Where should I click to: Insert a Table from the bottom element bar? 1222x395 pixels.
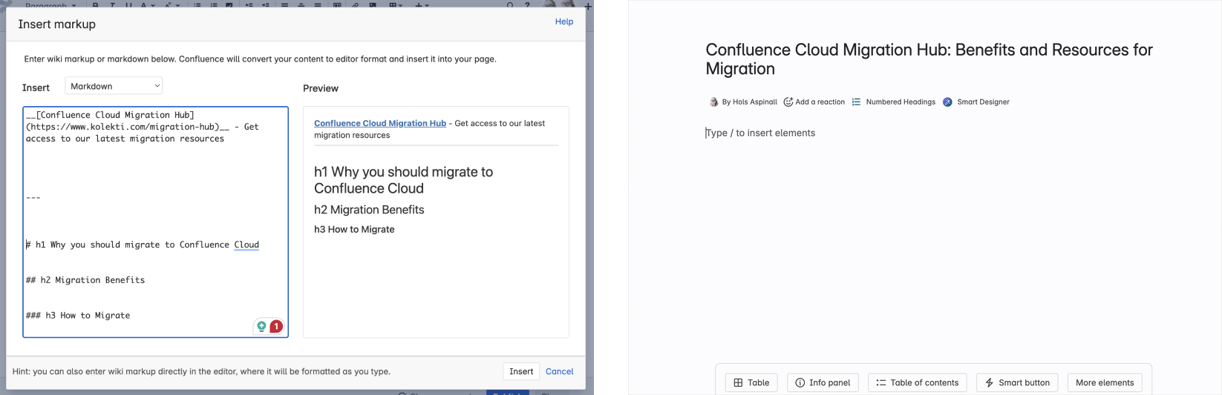[x=751, y=382]
